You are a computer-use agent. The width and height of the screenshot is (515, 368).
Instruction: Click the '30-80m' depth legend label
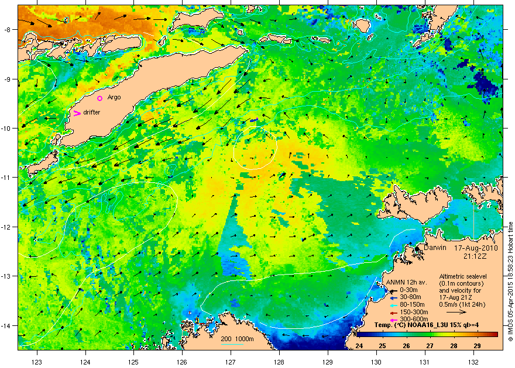[x=410, y=297]
